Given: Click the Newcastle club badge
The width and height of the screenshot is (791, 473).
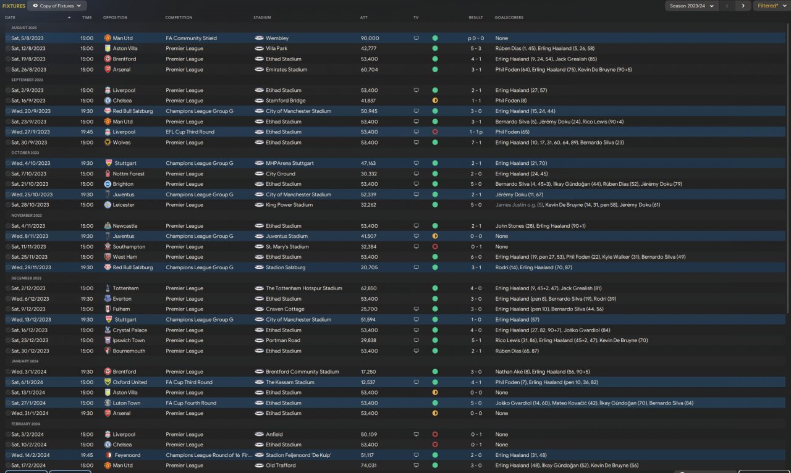Looking at the screenshot, I should point(108,226).
